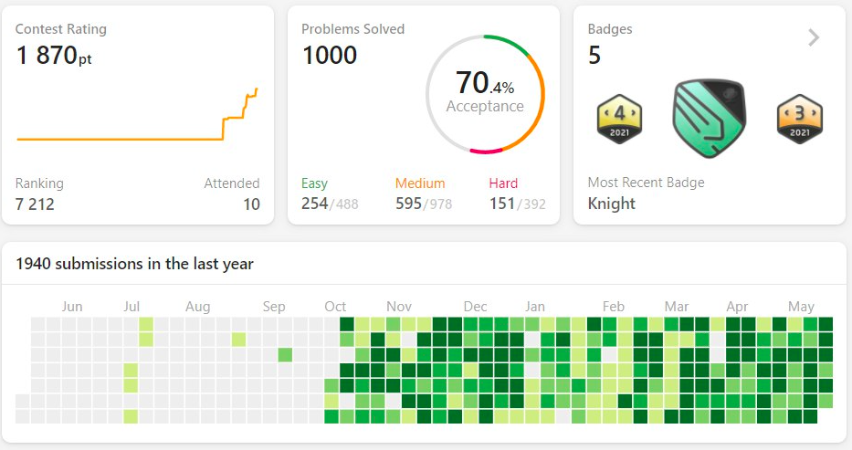
Task: Click the Badges count 5
Action: pos(594,56)
